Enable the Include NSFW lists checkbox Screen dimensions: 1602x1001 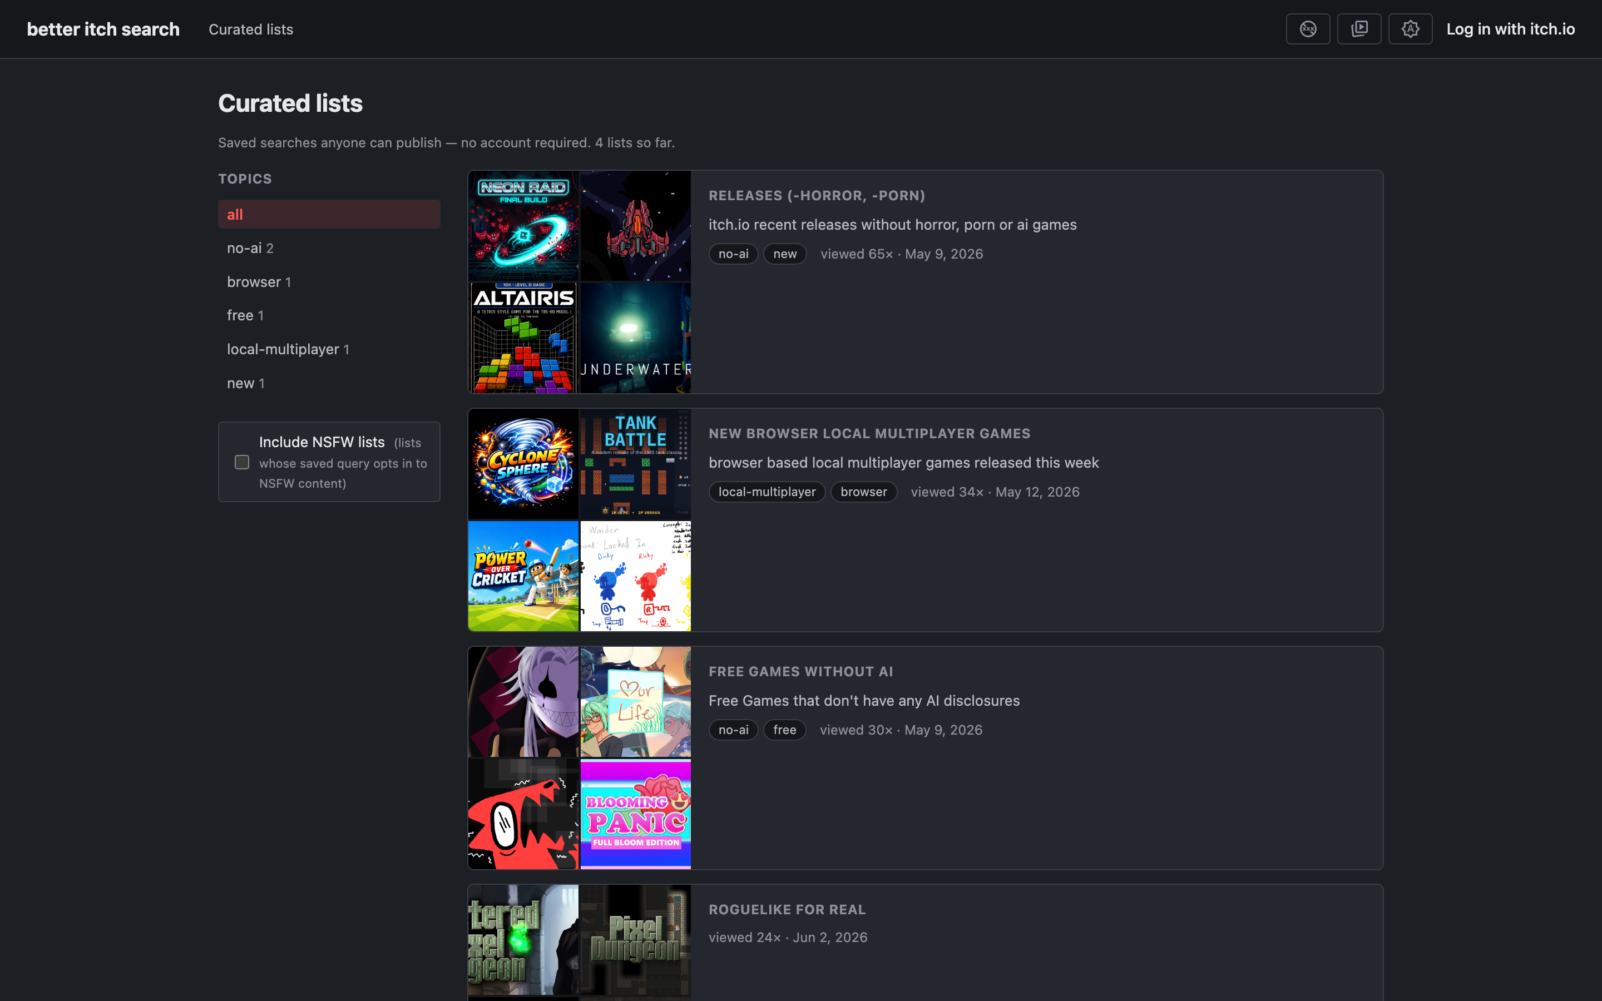(241, 462)
